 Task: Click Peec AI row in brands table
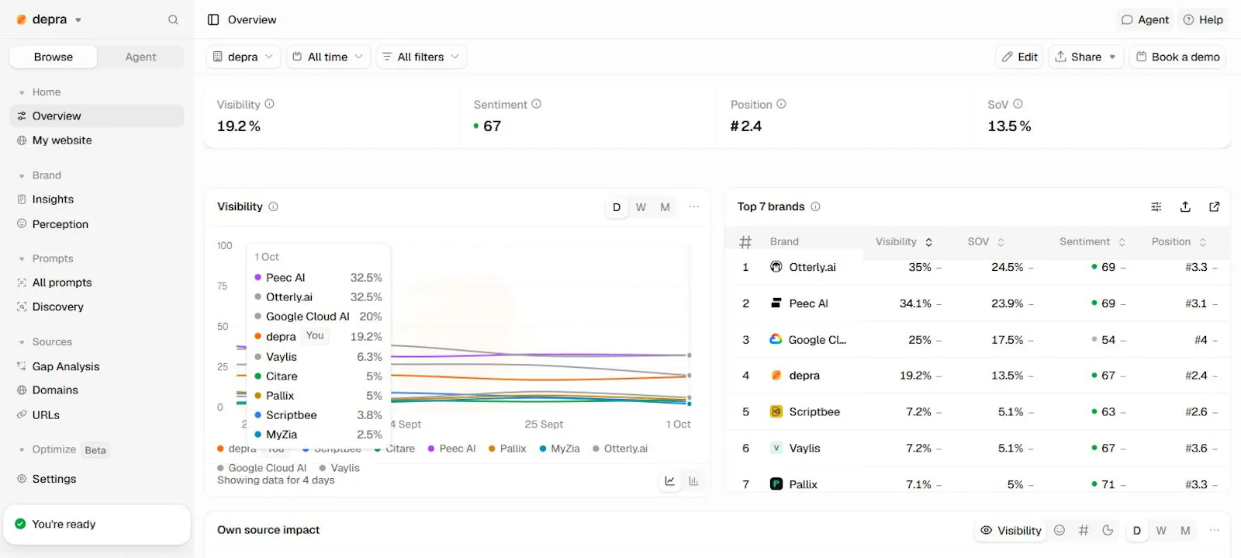977,303
